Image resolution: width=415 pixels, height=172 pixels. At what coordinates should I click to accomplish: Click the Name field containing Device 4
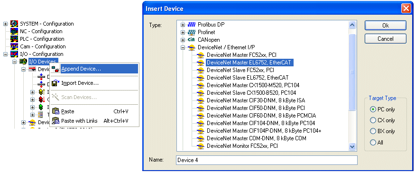click(267, 160)
